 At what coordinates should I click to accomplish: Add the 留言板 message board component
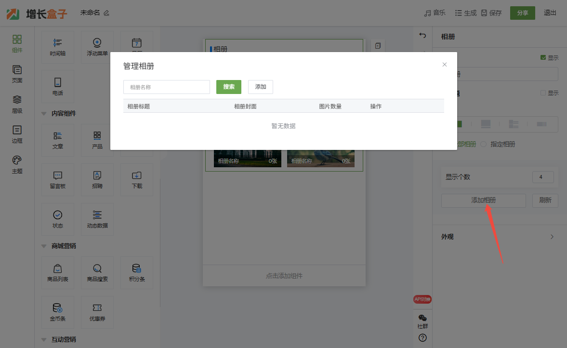point(58,179)
